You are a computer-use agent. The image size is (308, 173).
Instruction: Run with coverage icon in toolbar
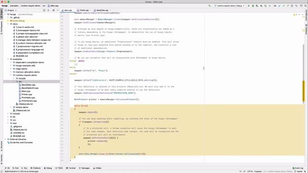pos(257,6)
